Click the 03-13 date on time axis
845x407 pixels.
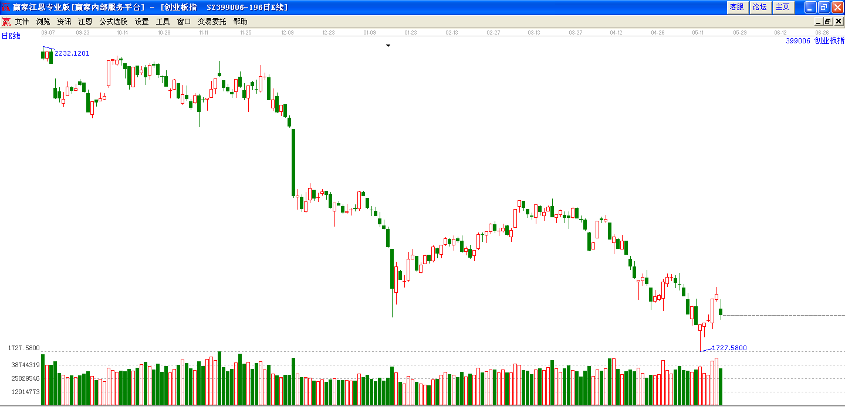pos(534,33)
